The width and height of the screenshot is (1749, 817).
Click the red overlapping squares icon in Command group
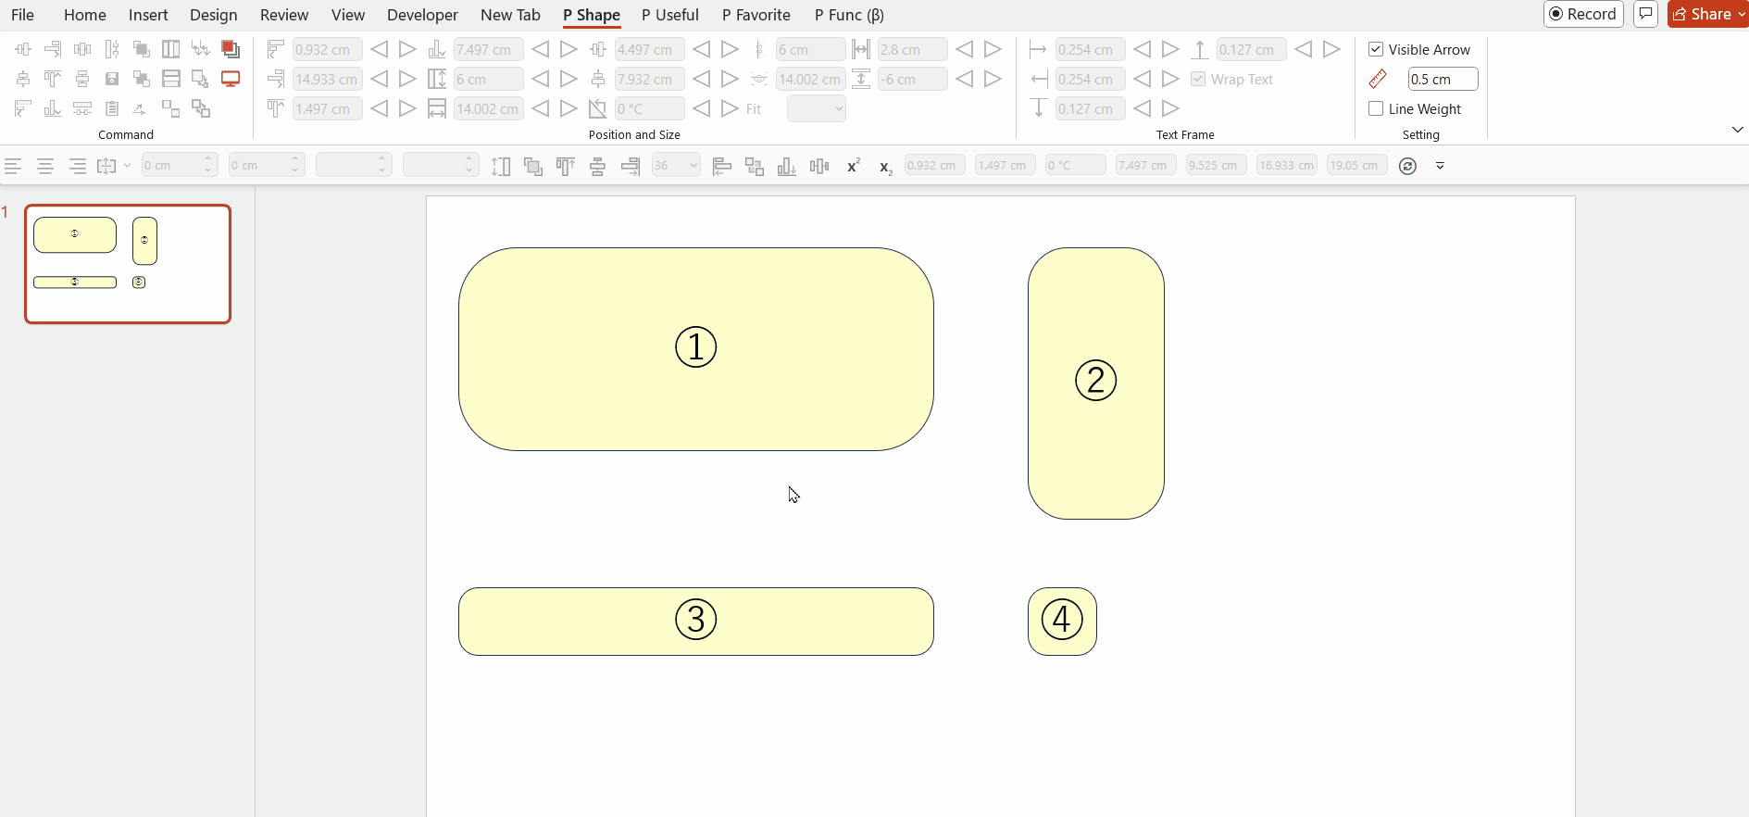231,49
